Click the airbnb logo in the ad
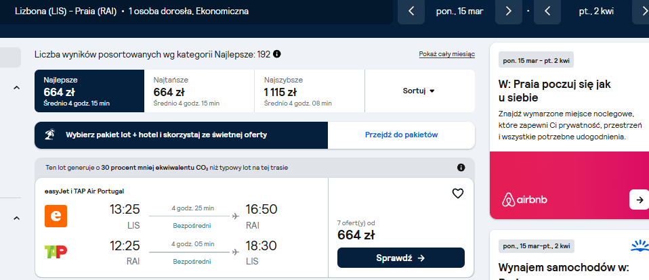This screenshot has width=649, height=280. (x=524, y=200)
